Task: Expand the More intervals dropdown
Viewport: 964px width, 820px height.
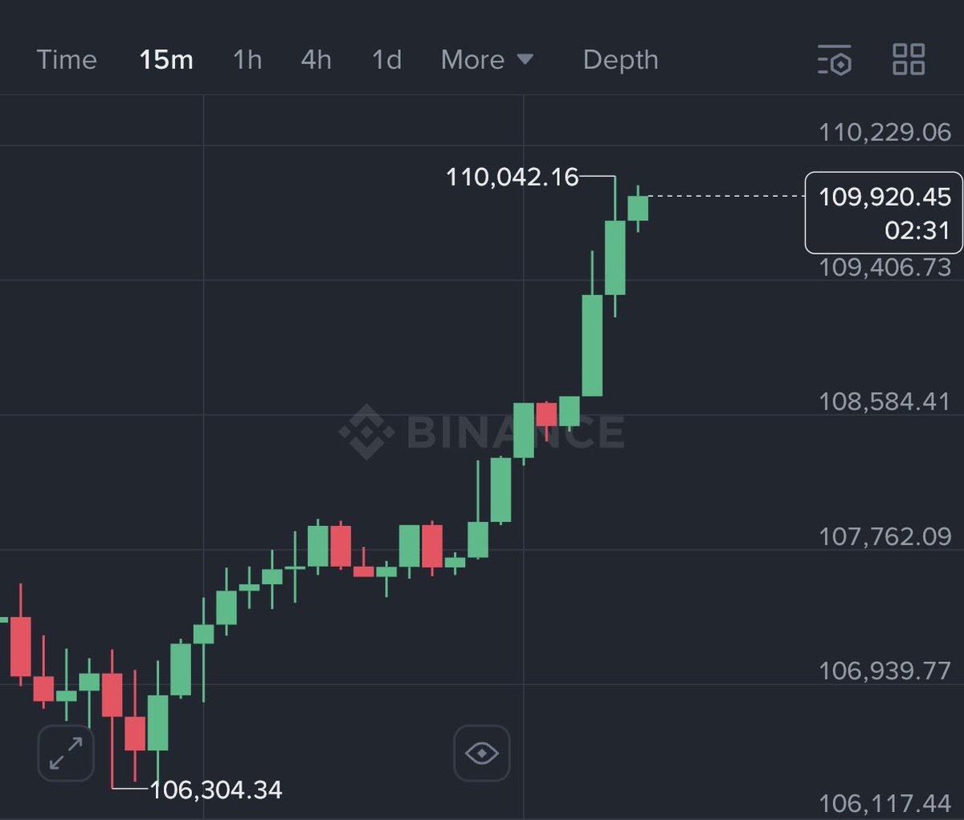Action: tap(487, 59)
